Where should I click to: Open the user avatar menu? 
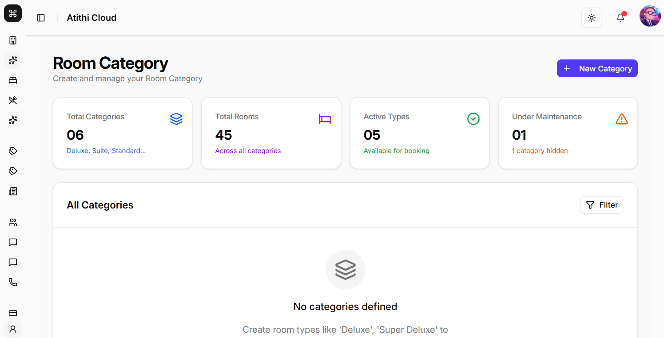click(650, 16)
